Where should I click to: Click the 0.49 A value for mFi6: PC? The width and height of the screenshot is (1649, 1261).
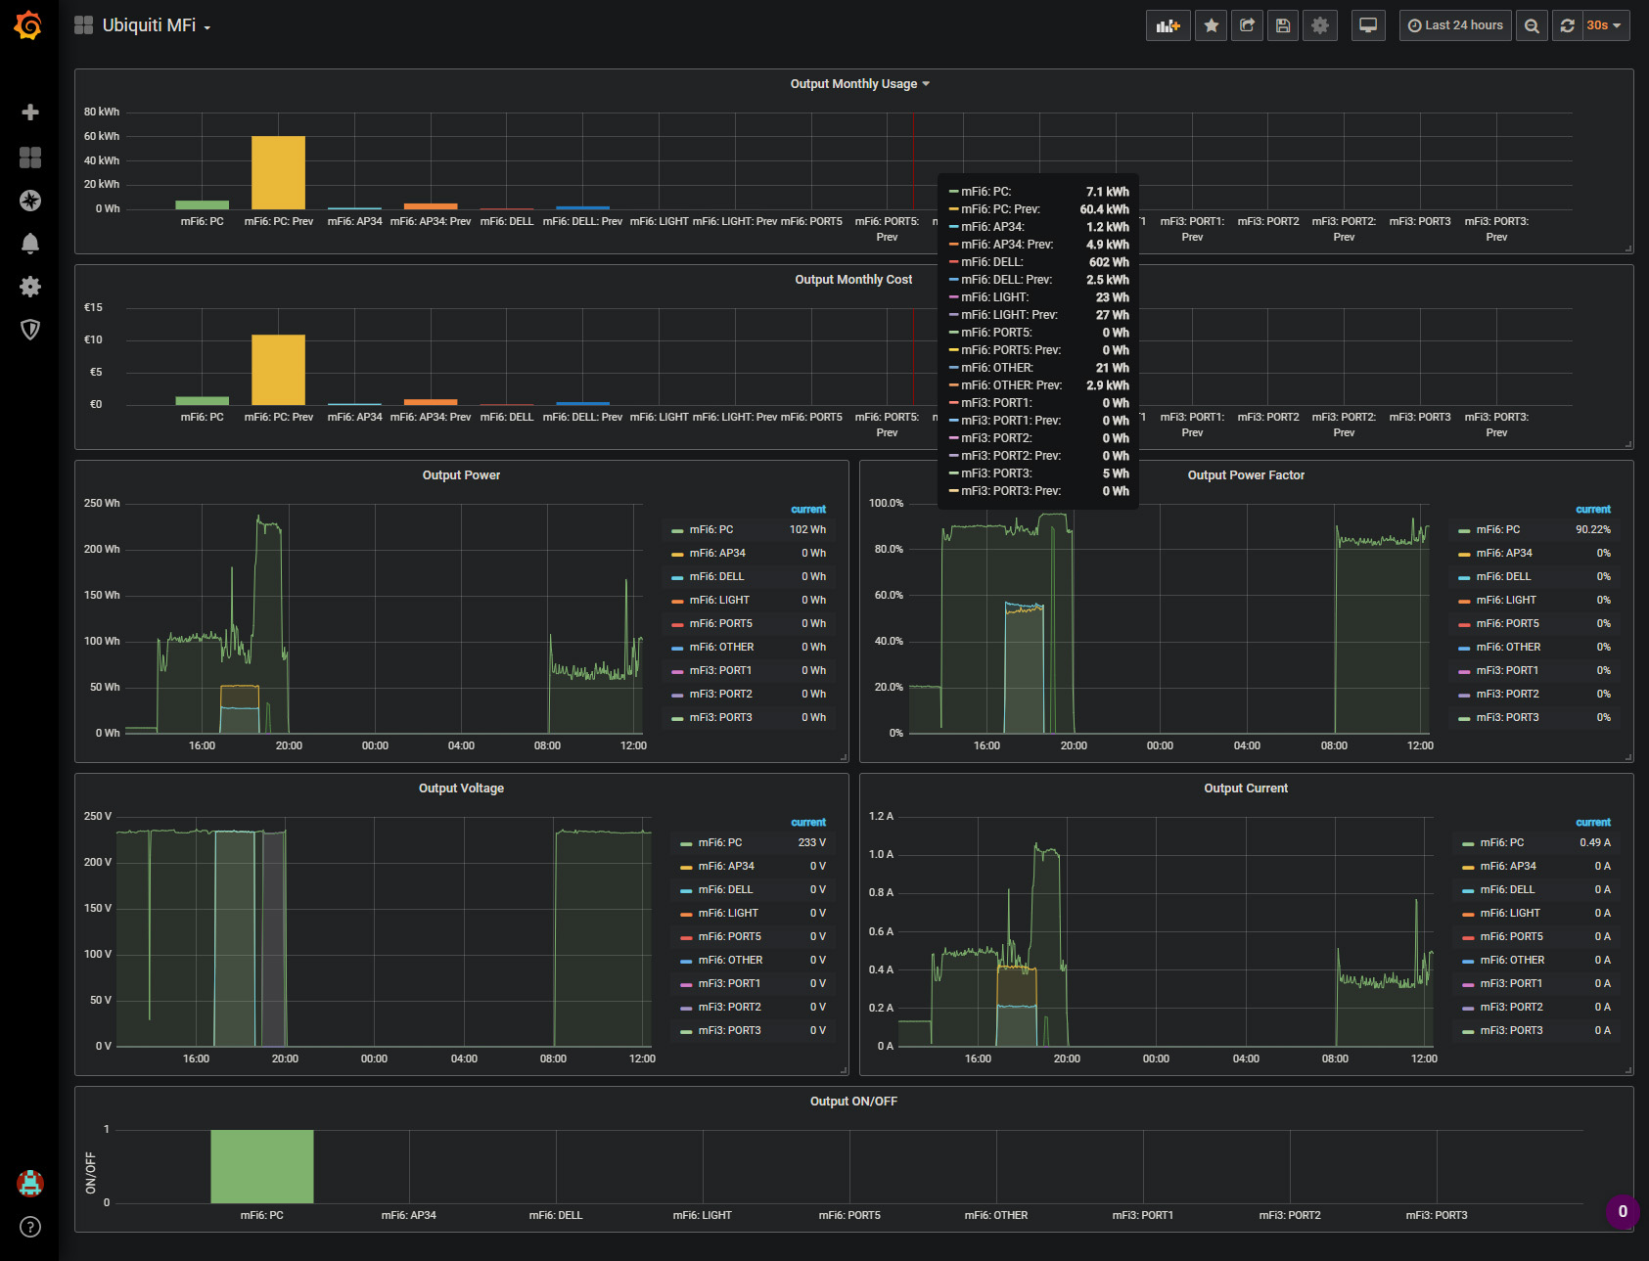1594,843
